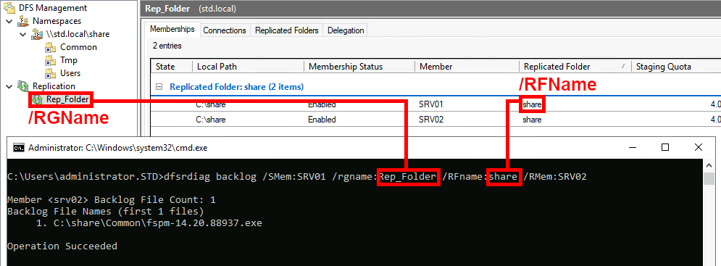
Task: Select the SRV01 member cell
Action: (431, 104)
